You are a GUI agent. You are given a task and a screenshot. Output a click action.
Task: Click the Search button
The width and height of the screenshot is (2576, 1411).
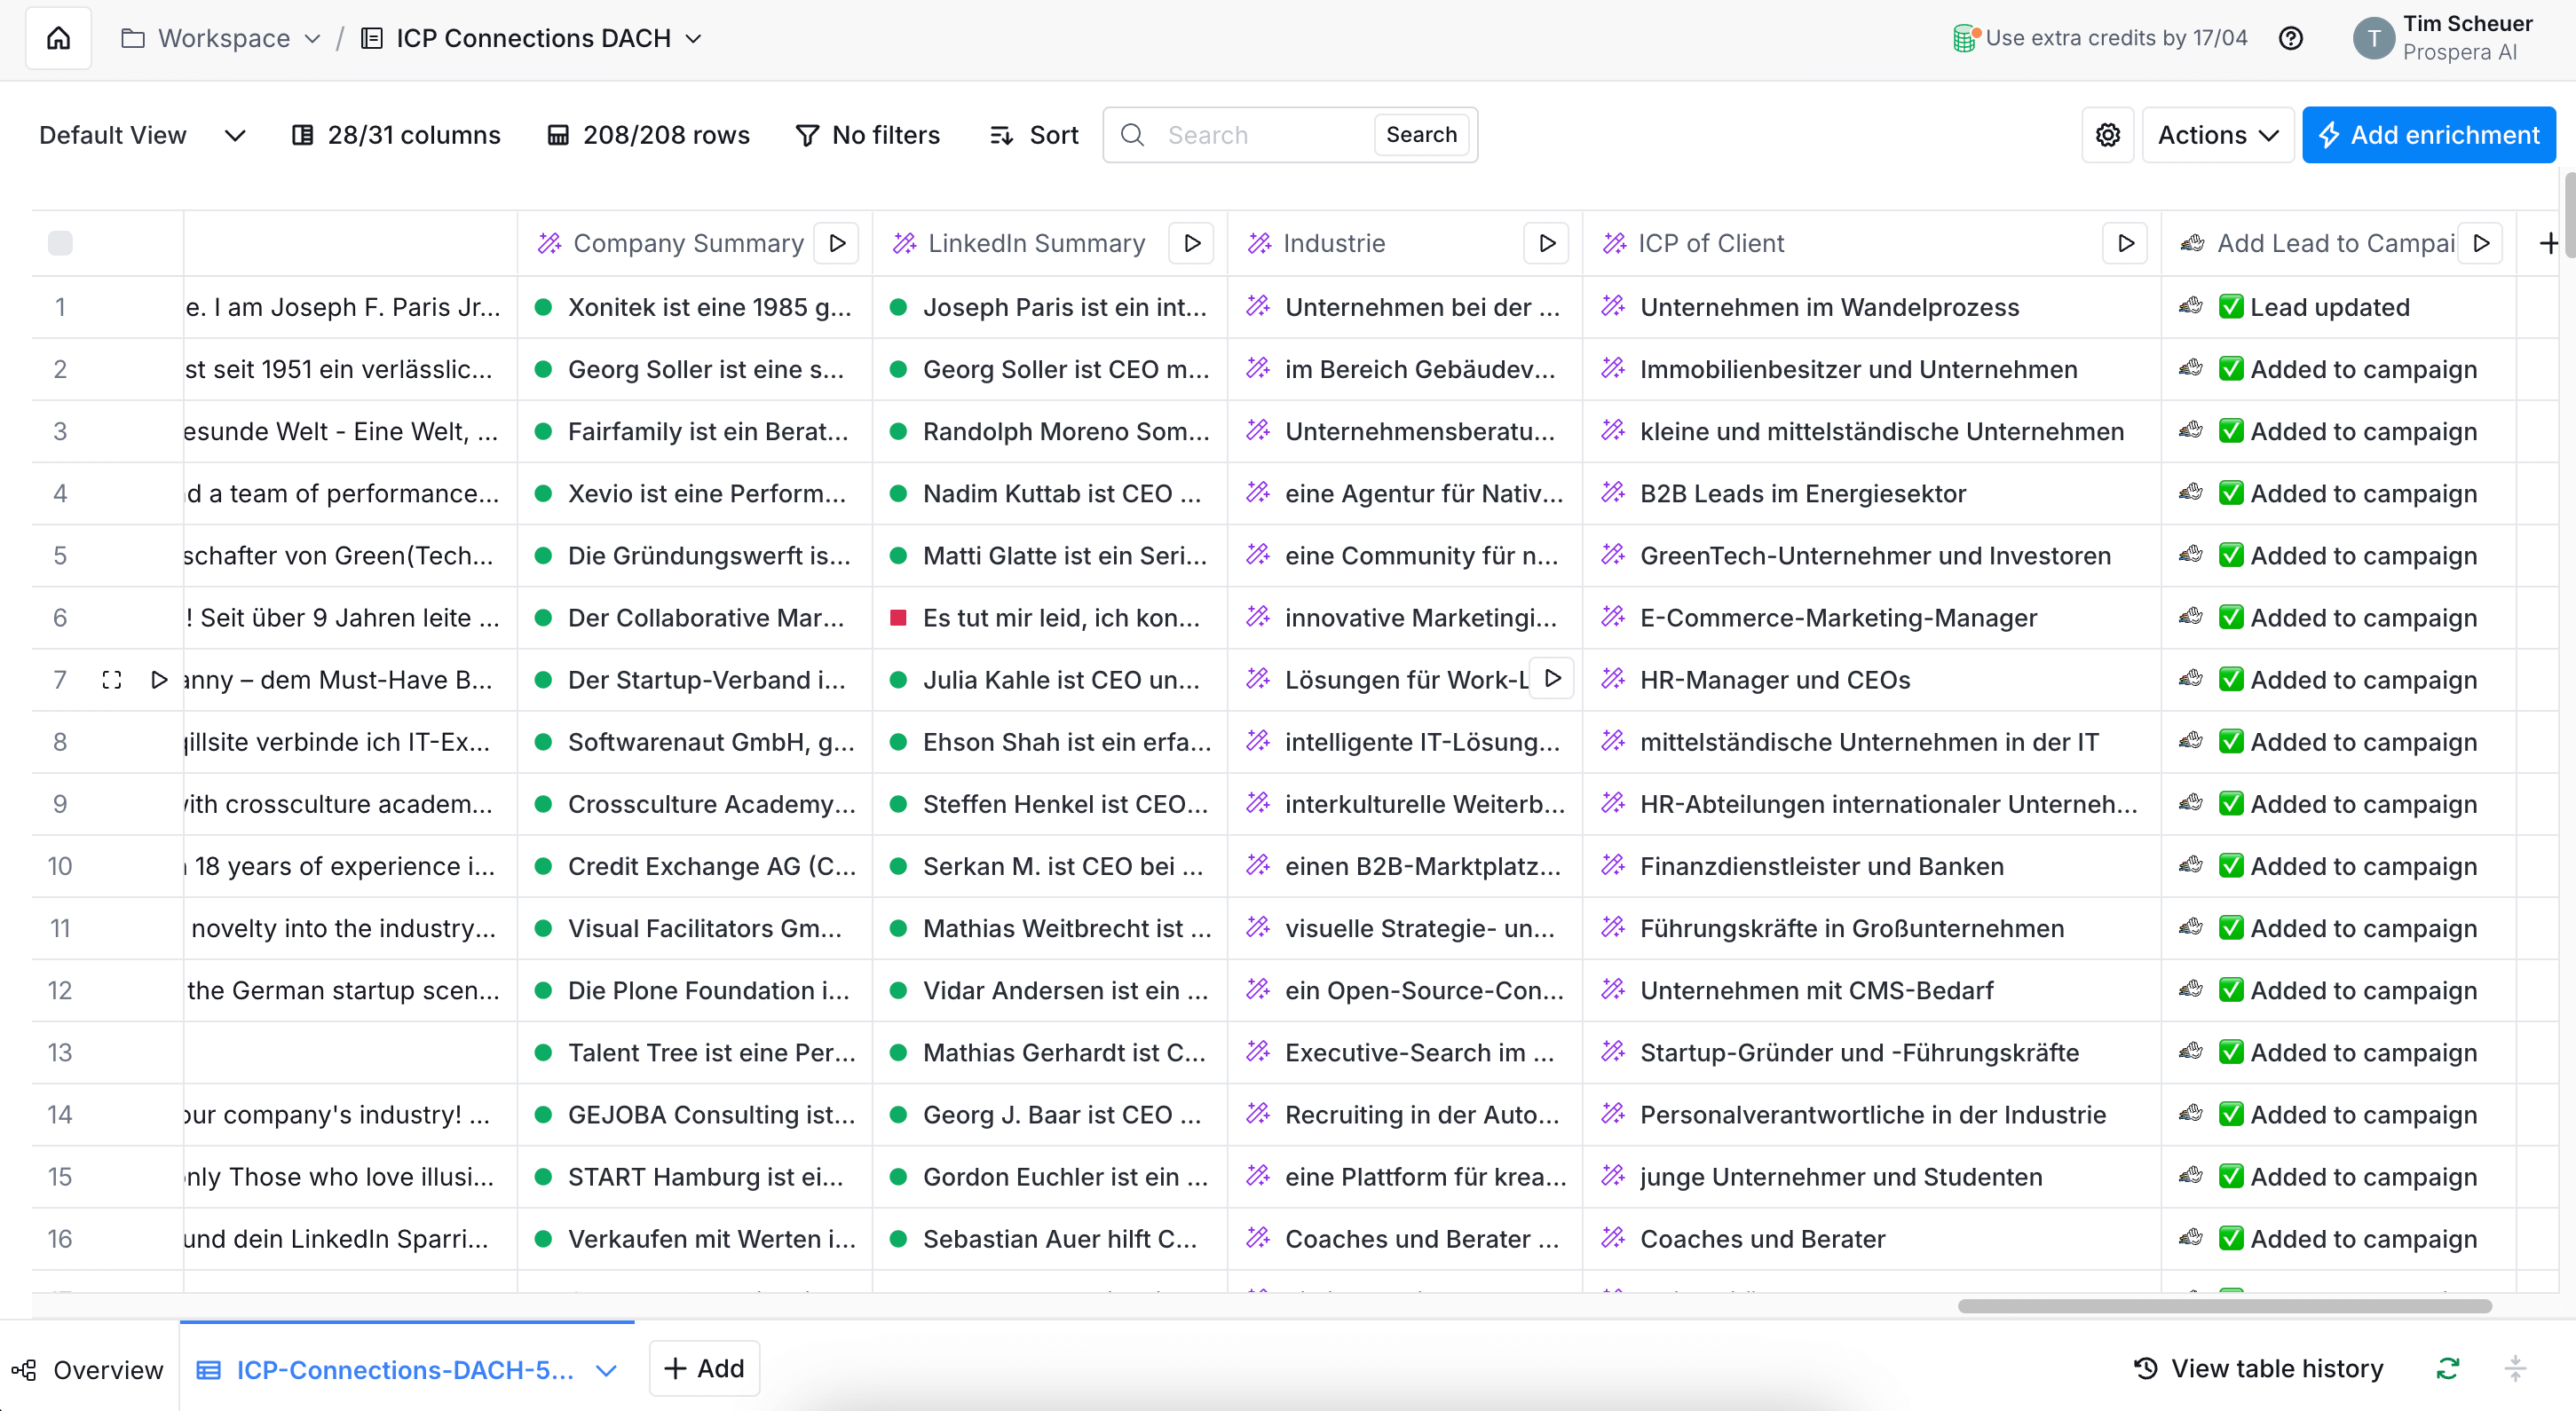click(x=1421, y=135)
